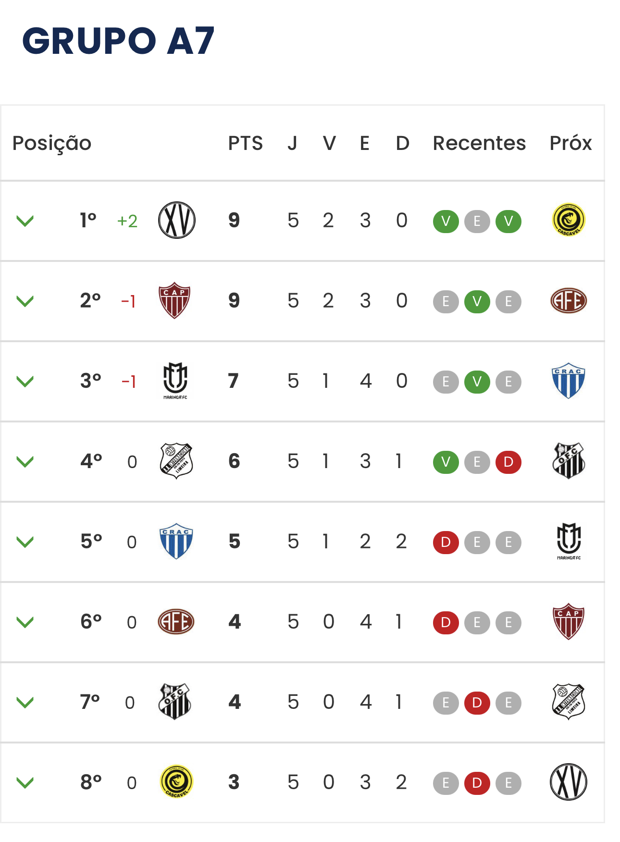Click the first green V badge in the 1st place row
Viewport: 620px width, 842px height.
click(446, 222)
